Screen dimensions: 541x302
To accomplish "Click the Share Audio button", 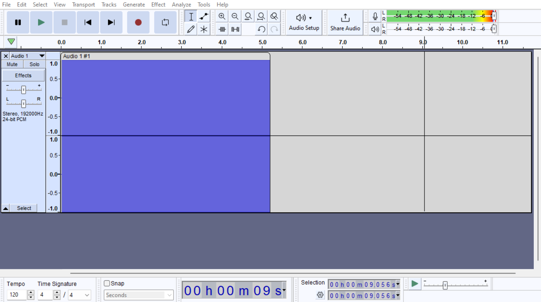I will pos(345,22).
